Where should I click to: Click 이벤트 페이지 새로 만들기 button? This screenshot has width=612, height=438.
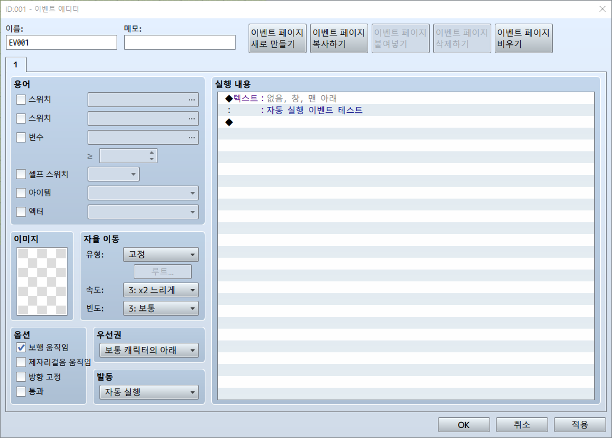click(278, 38)
